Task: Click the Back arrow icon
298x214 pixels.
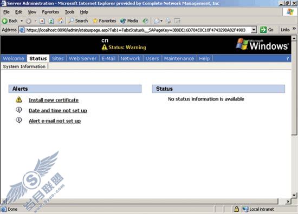Action: coord(5,21)
